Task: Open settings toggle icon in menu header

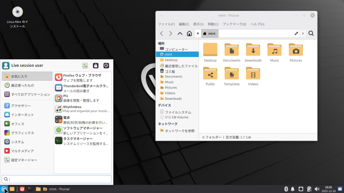Action: (85, 65)
